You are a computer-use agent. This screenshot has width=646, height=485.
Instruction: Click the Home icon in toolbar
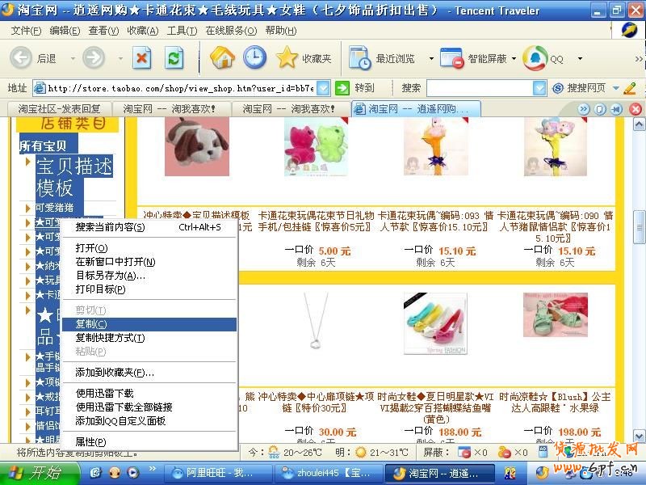pos(222,58)
